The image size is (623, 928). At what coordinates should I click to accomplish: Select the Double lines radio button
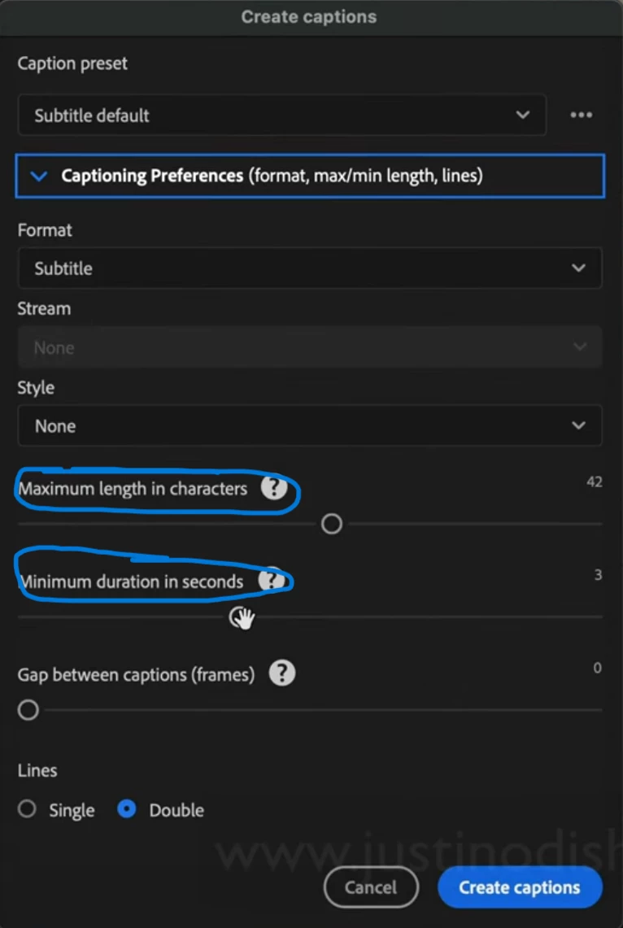point(127,809)
